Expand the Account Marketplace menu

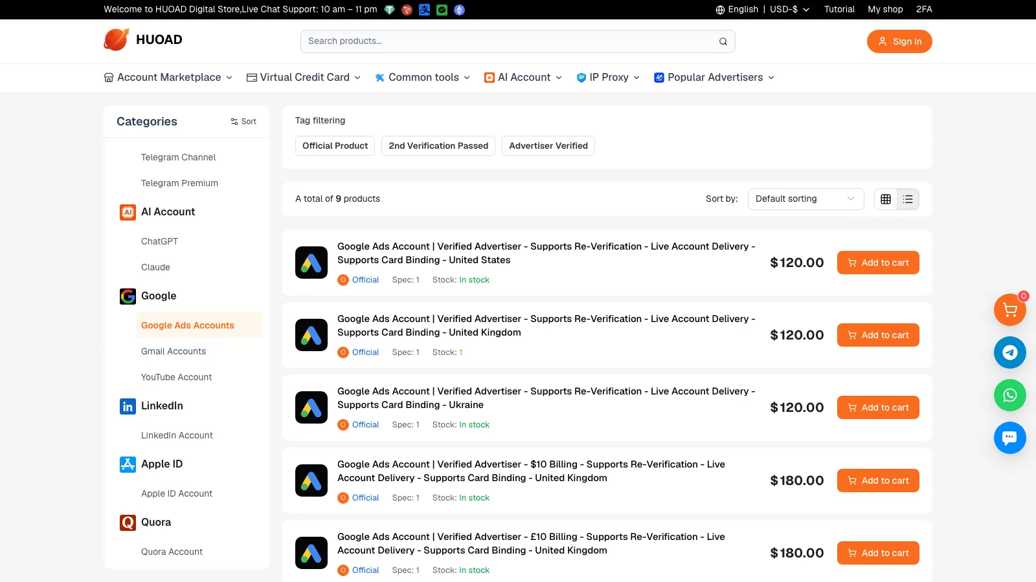168,78
